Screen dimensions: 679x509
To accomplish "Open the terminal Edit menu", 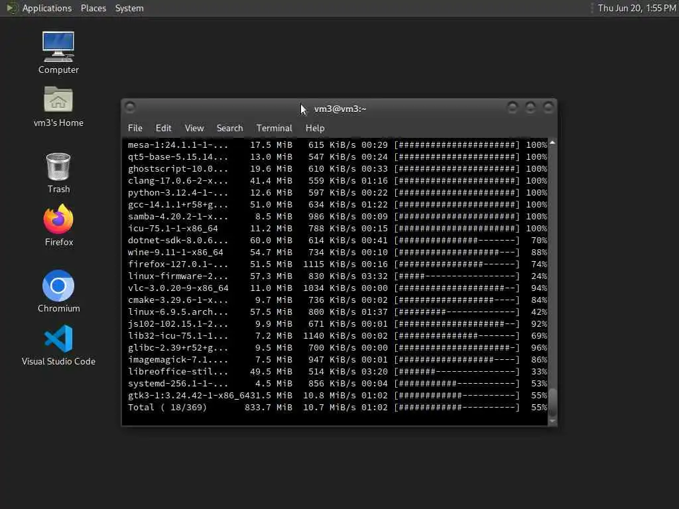I will [x=163, y=128].
